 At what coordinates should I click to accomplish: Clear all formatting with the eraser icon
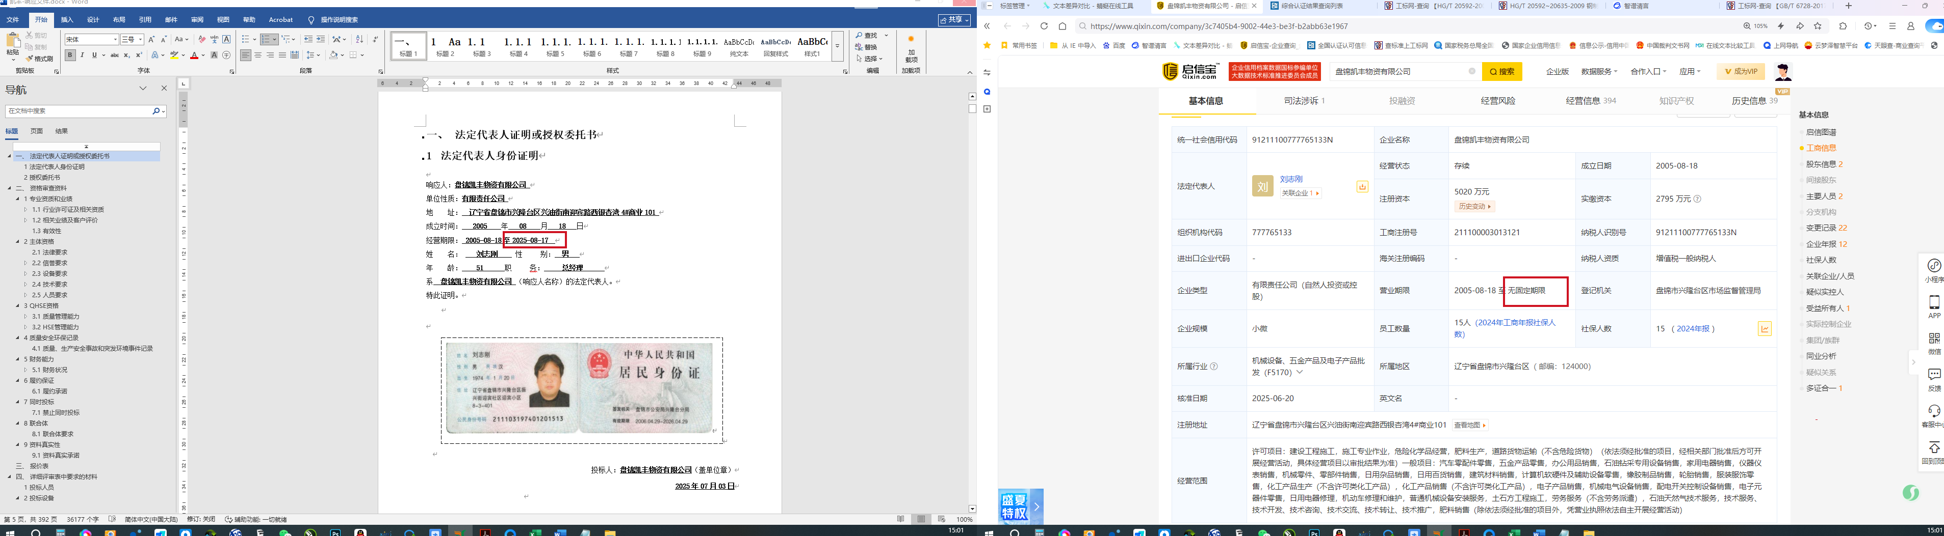201,39
